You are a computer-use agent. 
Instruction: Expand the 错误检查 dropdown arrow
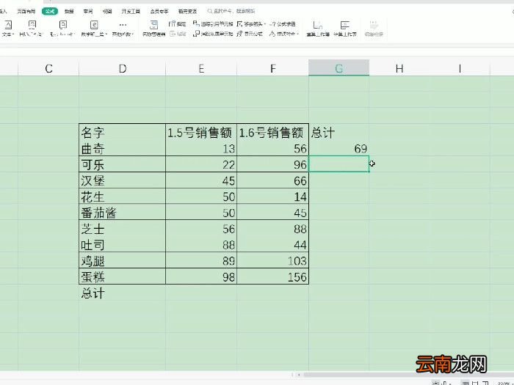click(297, 34)
